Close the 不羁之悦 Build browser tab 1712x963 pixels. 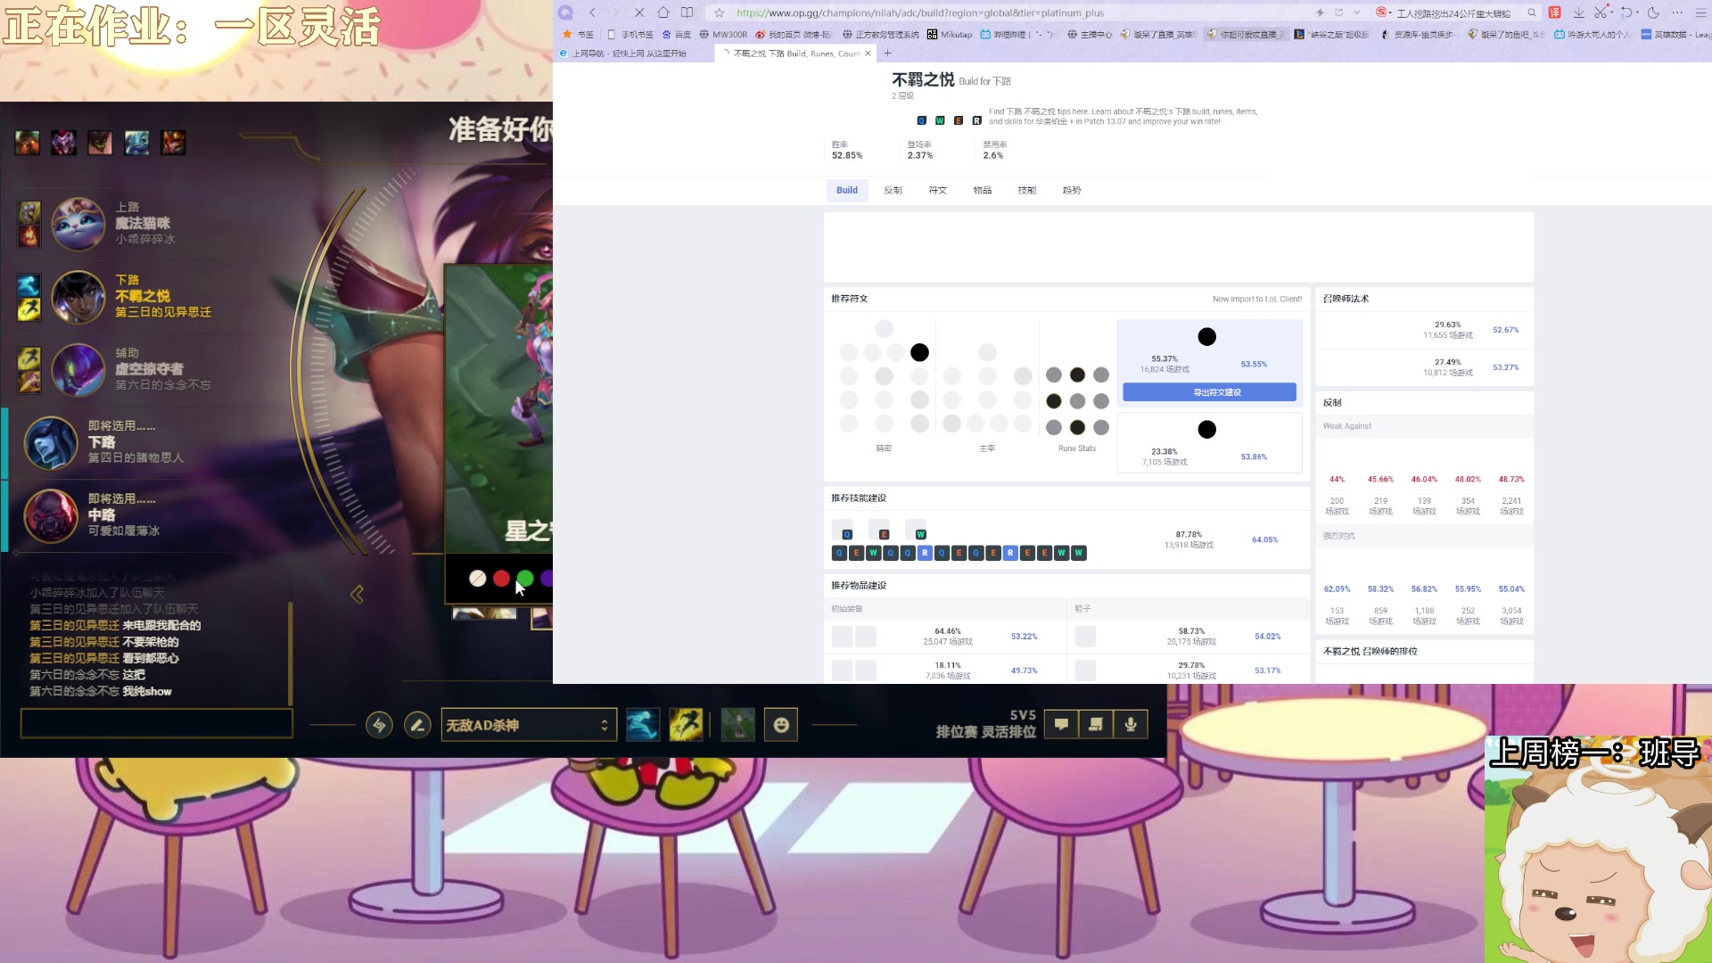(x=868, y=53)
